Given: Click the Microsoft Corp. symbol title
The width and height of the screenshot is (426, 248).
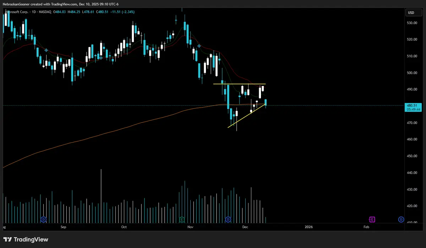Looking at the screenshot, I should (16, 12).
